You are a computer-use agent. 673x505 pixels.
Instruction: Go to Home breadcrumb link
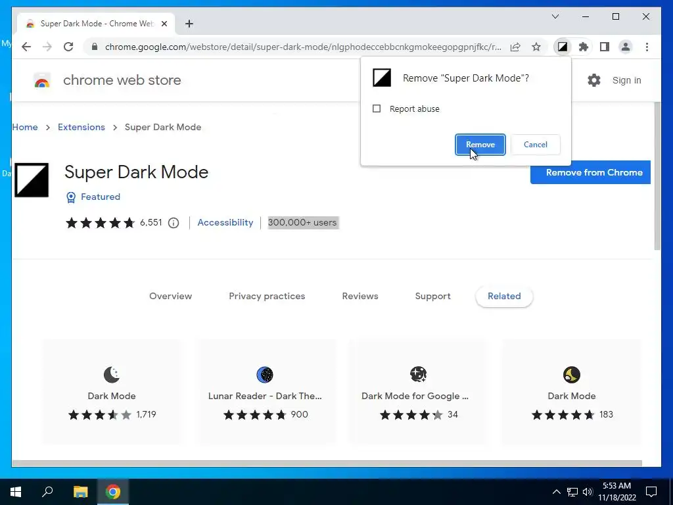click(x=25, y=127)
